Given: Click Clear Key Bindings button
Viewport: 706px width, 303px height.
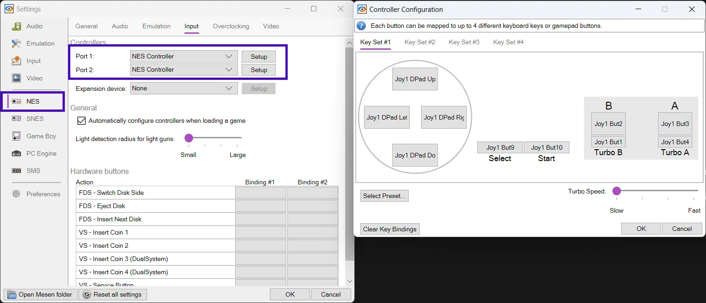Looking at the screenshot, I should [390, 229].
